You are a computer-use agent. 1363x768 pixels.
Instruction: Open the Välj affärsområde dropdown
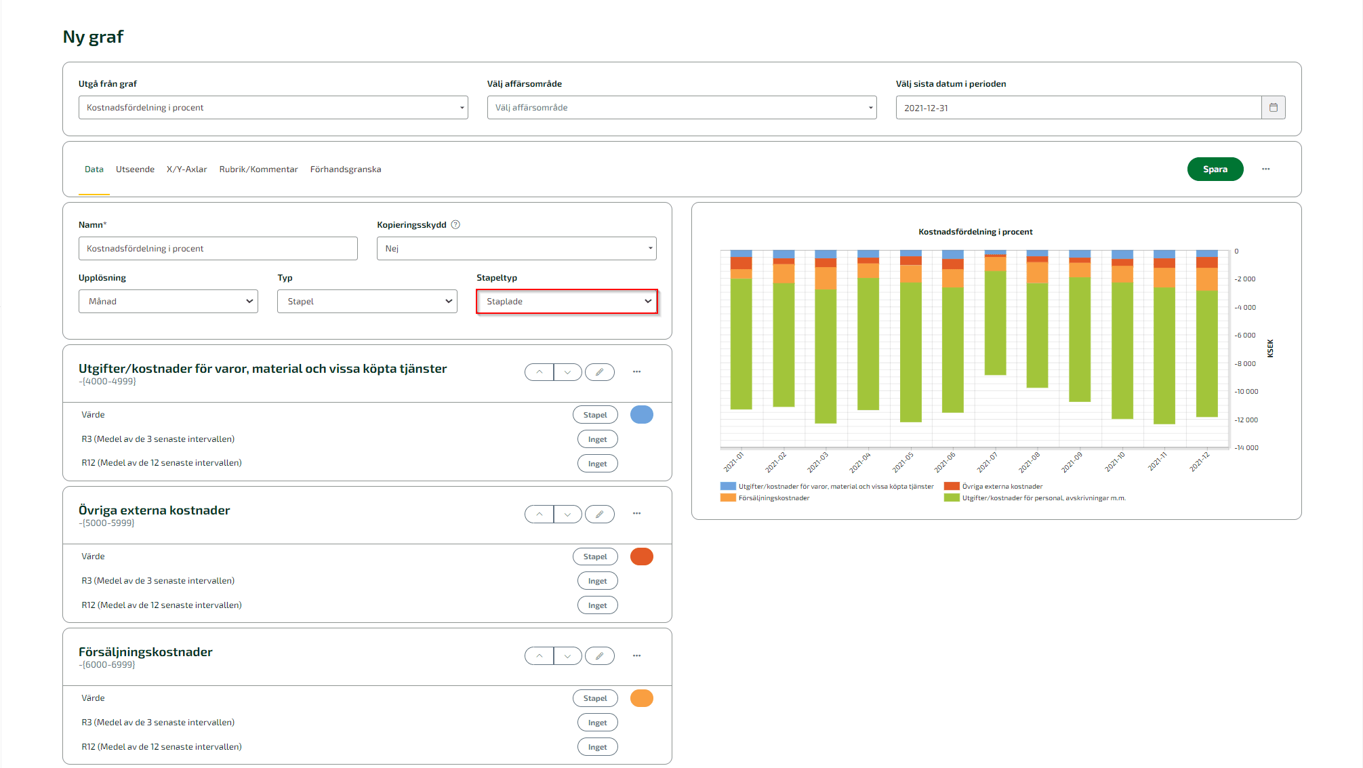coord(682,108)
